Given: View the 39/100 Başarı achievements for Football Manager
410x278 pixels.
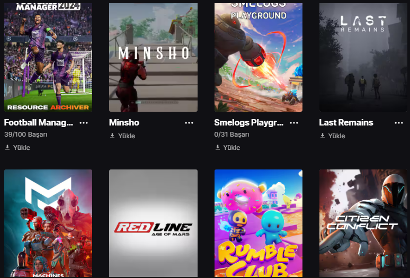Looking at the screenshot, I should point(26,134).
